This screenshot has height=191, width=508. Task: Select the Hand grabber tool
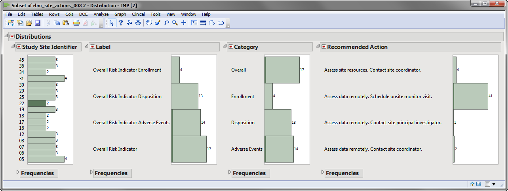[149, 23]
